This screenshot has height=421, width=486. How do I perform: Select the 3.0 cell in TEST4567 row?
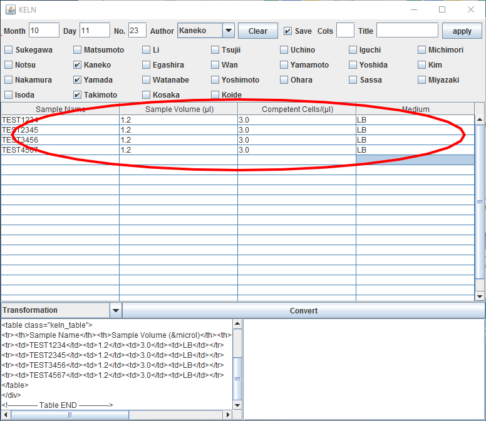coord(297,150)
